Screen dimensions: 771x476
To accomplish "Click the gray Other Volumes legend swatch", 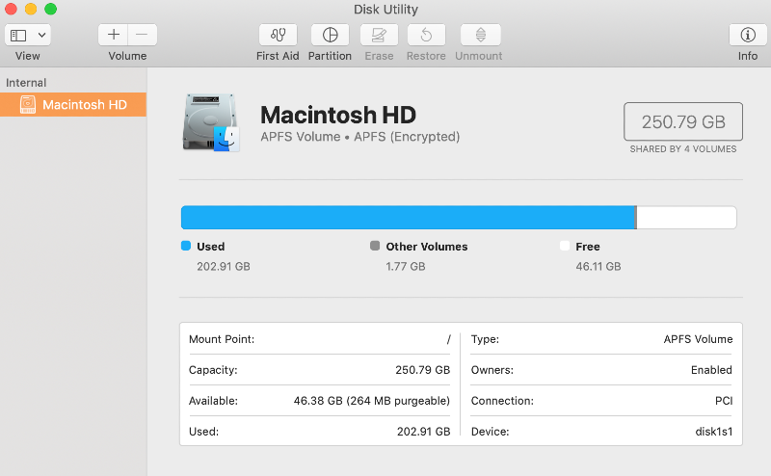I will pyautogui.click(x=375, y=246).
